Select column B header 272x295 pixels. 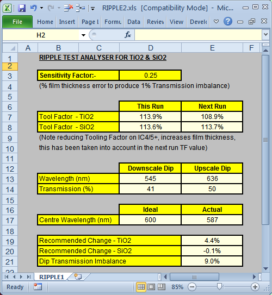pyautogui.click(x=58, y=48)
